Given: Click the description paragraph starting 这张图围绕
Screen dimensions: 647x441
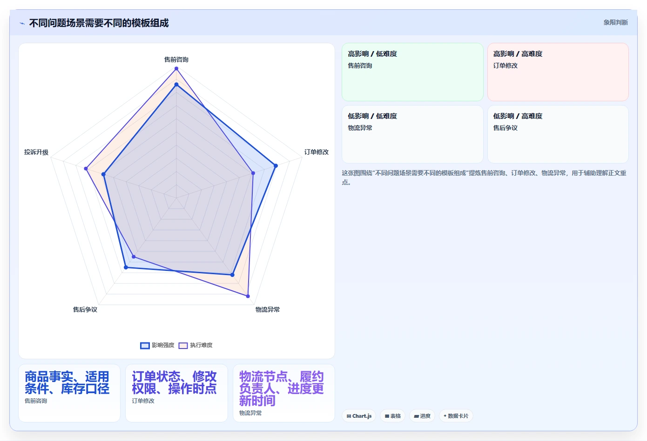Looking at the screenshot, I should click(x=484, y=178).
